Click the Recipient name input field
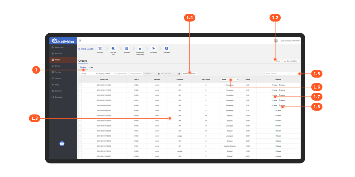Viewport: 355px width, 177px height. (122, 74)
